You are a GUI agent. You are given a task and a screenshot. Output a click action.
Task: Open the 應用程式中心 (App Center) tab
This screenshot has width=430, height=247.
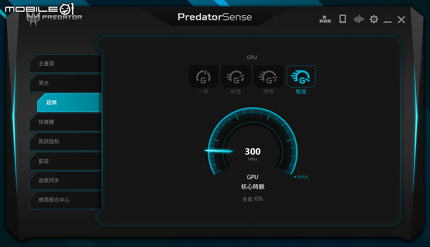tap(66, 200)
